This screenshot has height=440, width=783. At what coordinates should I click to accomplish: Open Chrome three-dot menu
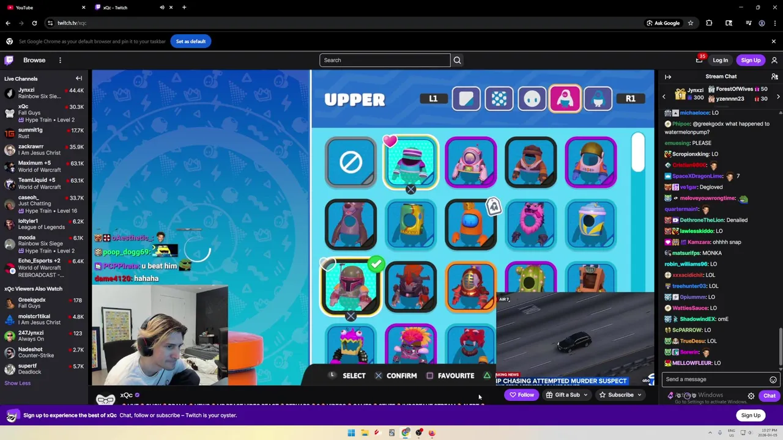774,23
